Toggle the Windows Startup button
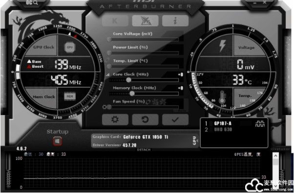 [x=57, y=141]
